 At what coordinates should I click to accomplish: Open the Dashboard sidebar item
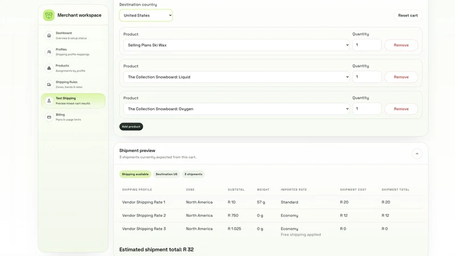click(x=73, y=35)
